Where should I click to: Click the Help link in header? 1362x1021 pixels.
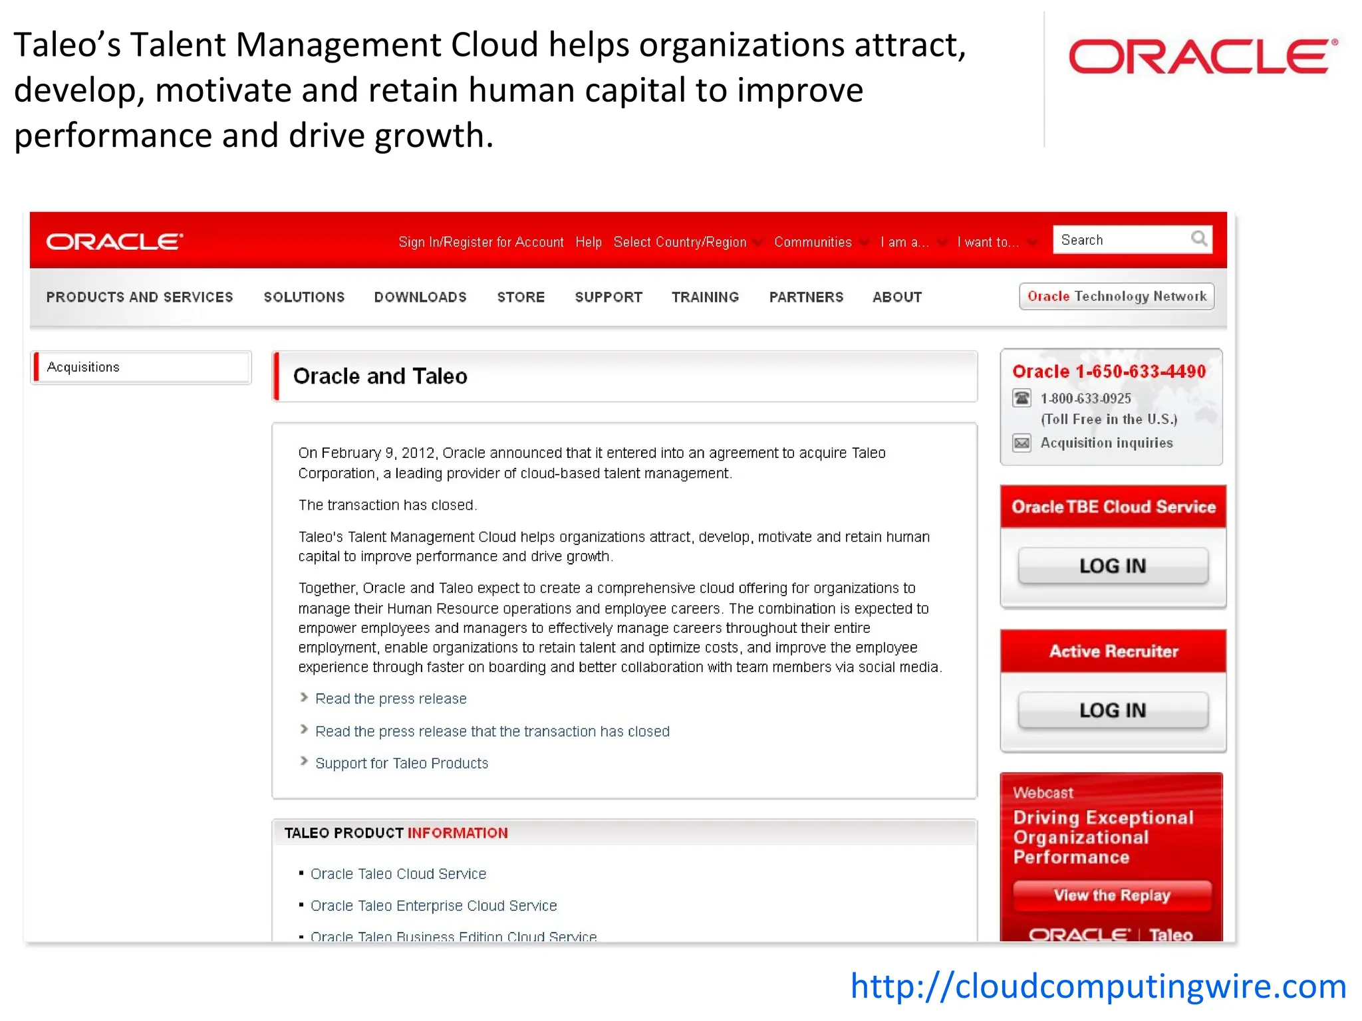[589, 242]
